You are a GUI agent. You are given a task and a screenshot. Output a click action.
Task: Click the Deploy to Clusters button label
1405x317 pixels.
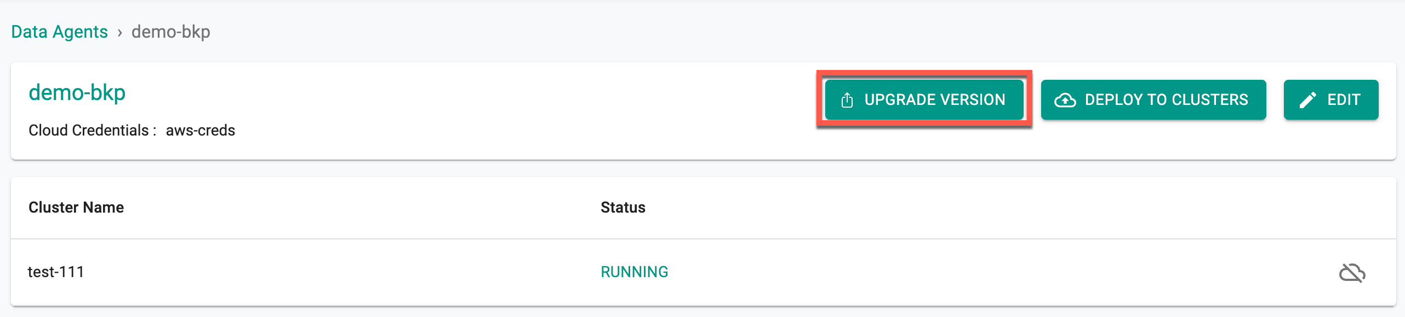[1167, 99]
